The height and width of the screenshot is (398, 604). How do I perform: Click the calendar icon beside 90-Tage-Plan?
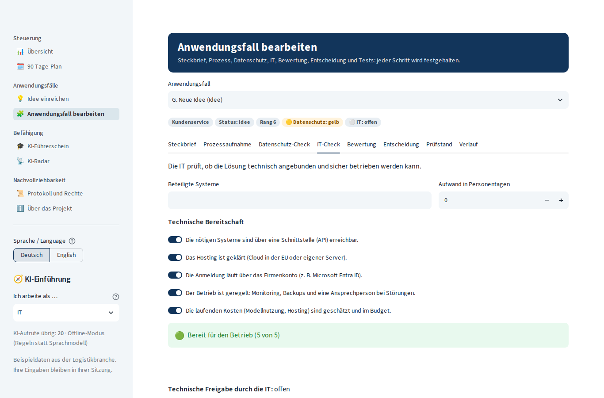[20, 67]
